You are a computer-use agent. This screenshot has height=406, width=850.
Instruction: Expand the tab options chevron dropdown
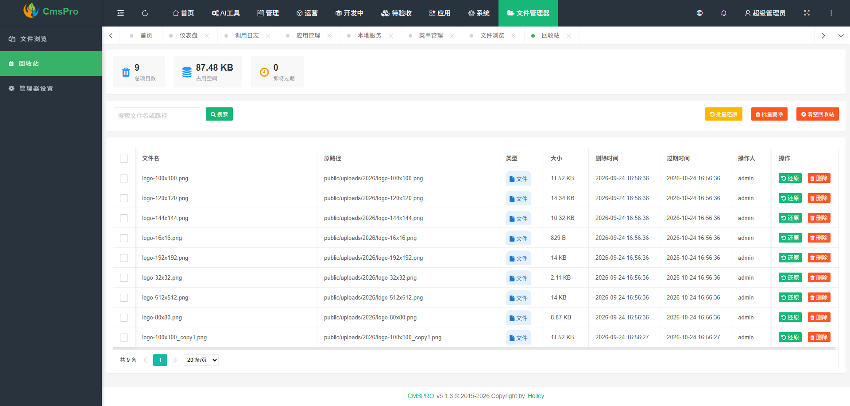(x=841, y=36)
